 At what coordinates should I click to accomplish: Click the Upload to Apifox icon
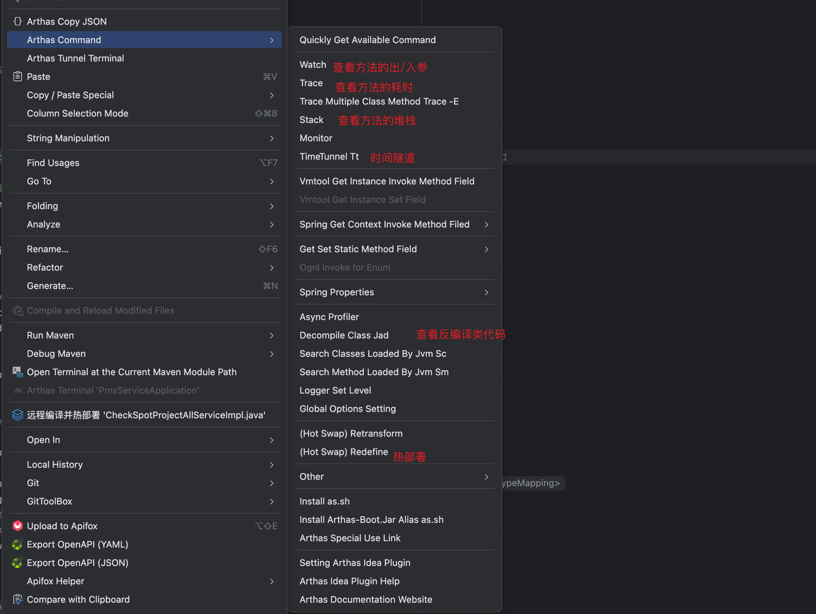pyautogui.click(x=17, y=525)
